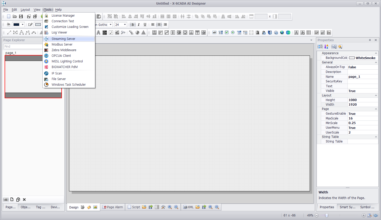This screenshot has width=381, height=220.
Task: Open Modbus Server from the Tools menu
Action: [x=62, y=45]
